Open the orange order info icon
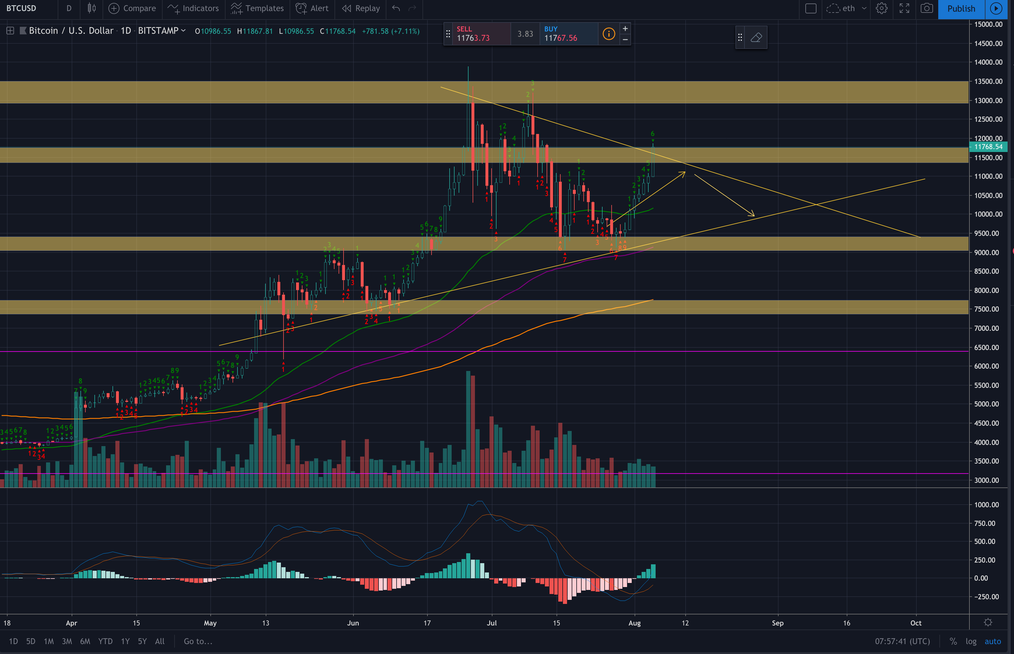Image resolution: width=1014 pixels, height=654 pixels. coord(609,33)
